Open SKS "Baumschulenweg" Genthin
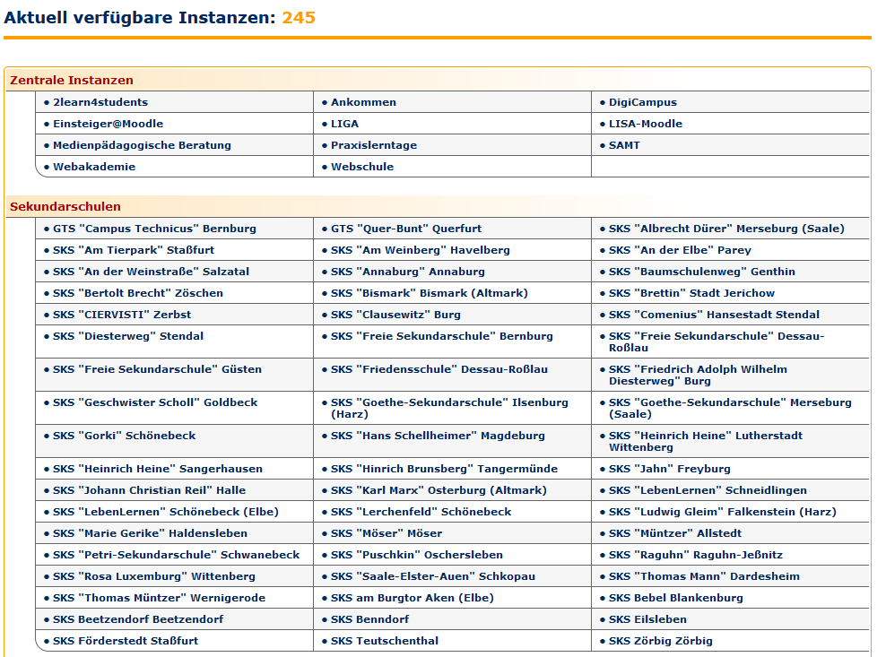The image size is (877, 657). click(701, 272)
